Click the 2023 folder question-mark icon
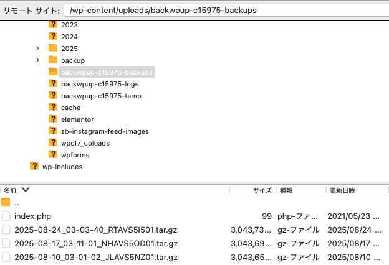The width and height of the screenshot is (389, 265). point(53,25)
